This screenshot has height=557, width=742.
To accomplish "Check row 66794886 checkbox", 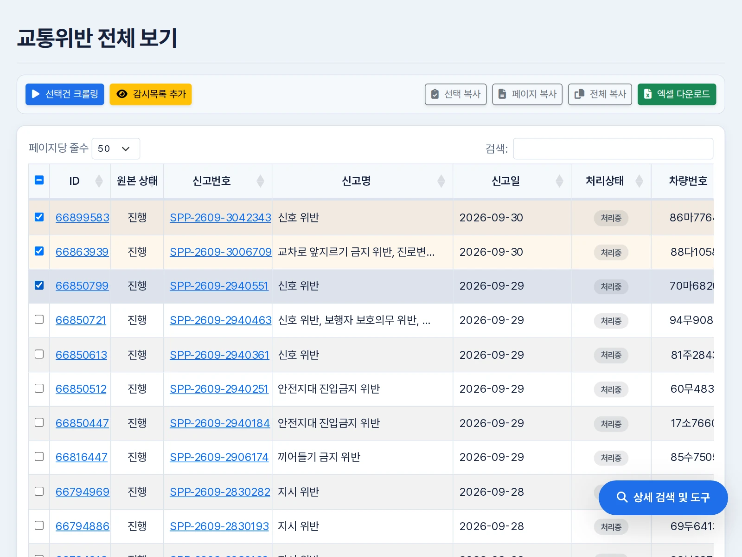I will 39,525.
